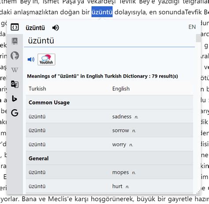Click the Saladict logo icon in popup header

pos(15,27)
